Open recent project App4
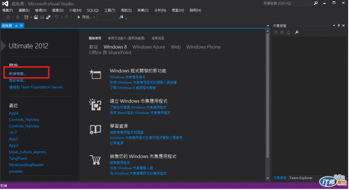Screen dimensions: 349x190 (x=14, y=113)
